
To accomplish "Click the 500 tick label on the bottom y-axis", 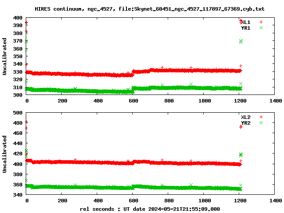I will coord(18,113).
